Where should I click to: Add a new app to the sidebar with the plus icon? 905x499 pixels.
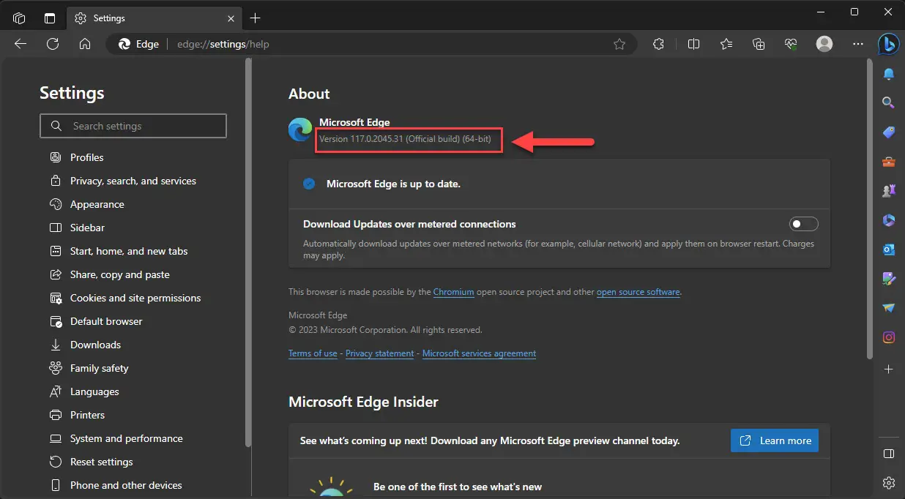(889, 369)
